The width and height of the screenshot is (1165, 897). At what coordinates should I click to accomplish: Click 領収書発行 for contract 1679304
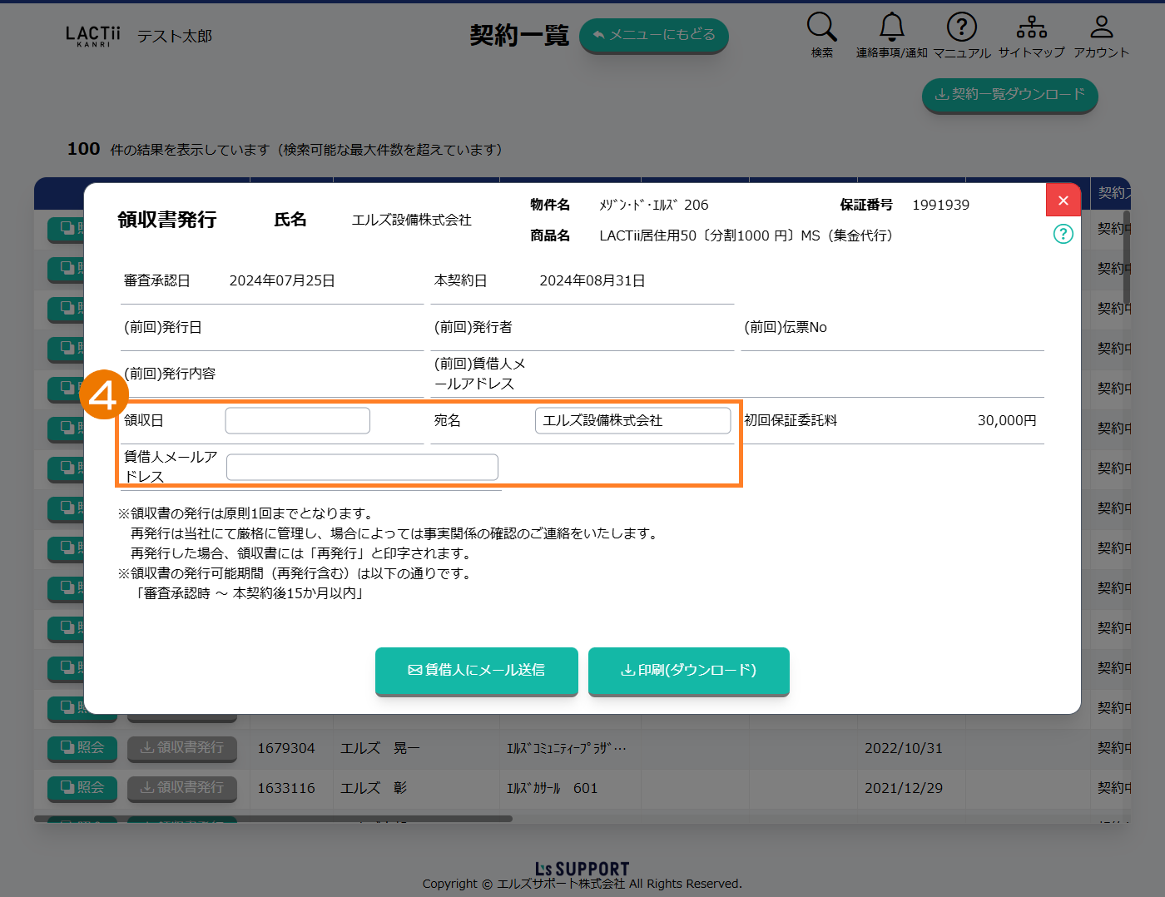pyautogui.click(x=182, y=748)
